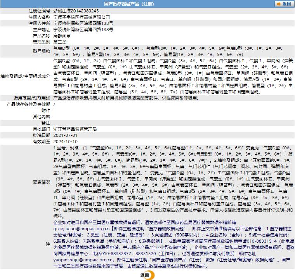Click the label 型号规格

tap(42, 51)
